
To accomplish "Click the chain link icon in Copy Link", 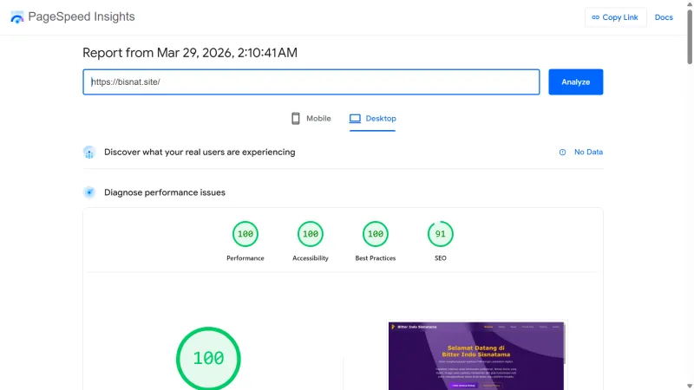I will click(x=595, y=17).
